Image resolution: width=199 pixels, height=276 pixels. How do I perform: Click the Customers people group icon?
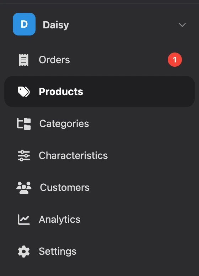point(24,187)
